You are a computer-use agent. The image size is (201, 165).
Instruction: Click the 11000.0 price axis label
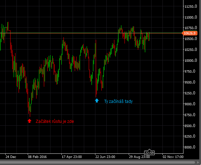(x=190, y=17)
